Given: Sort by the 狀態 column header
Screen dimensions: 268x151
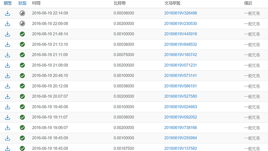Looking at the screenshot, I should click(x=23, y=3).
